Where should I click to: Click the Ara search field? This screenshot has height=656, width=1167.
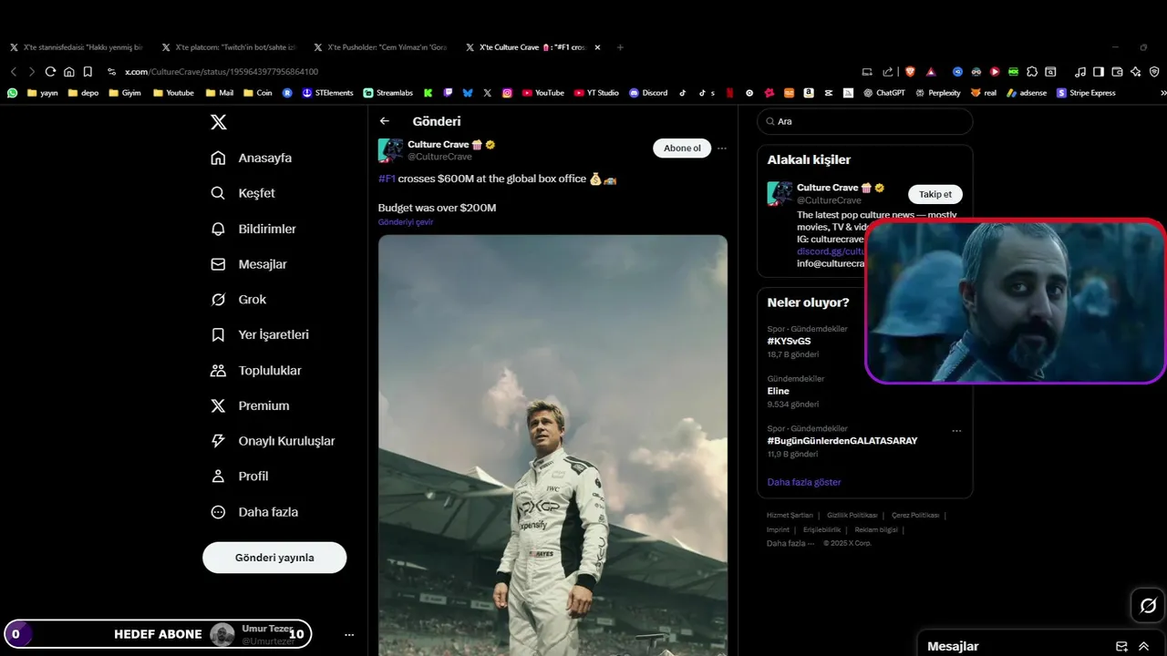click(865, 121)
